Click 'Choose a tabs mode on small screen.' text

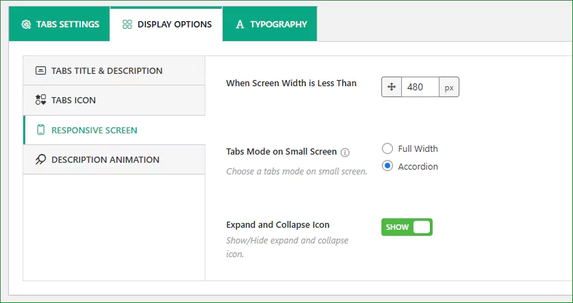pyautogui.click(x=296, y=171)
